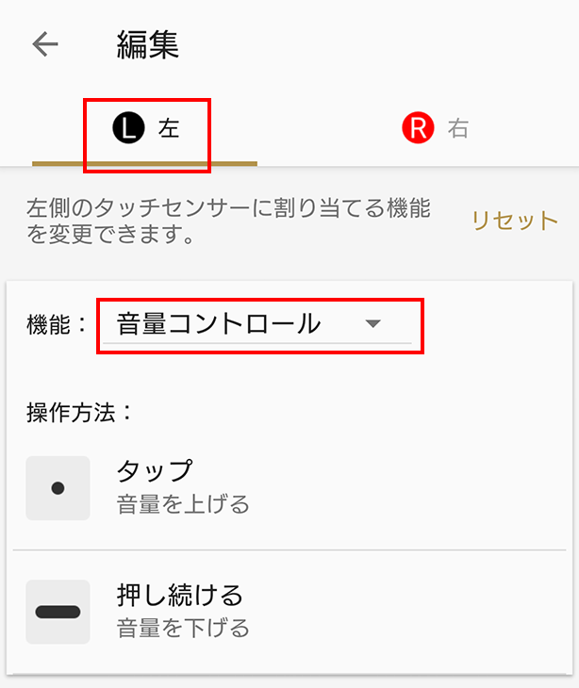Screen dimensions: 579x688
Task: Switch to the 右 tab
Action: coord(458,129)
